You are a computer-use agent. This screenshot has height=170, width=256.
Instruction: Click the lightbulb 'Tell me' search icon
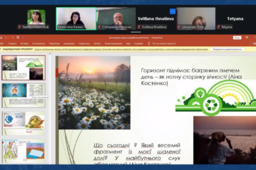[149, 44]
